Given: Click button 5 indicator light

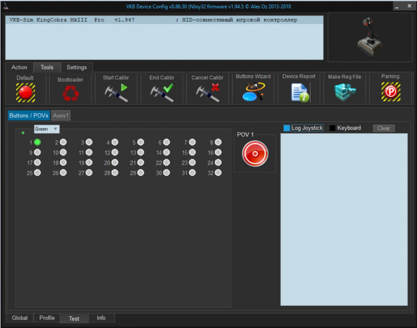Looking at the screenshot, I should coord(141,142).
